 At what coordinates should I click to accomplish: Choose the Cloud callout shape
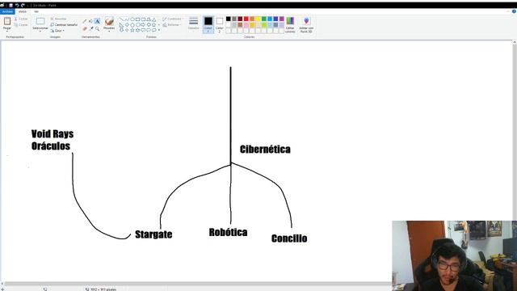(x=154, y=30)
